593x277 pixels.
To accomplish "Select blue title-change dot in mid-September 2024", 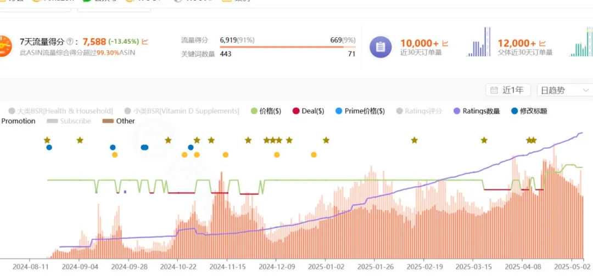I will click(x=113, y=147).
